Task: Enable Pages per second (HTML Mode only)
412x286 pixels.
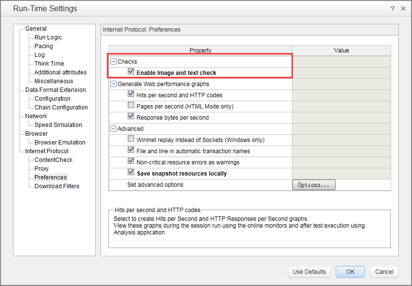Action: pyautogui.click(x=131, y=106)
